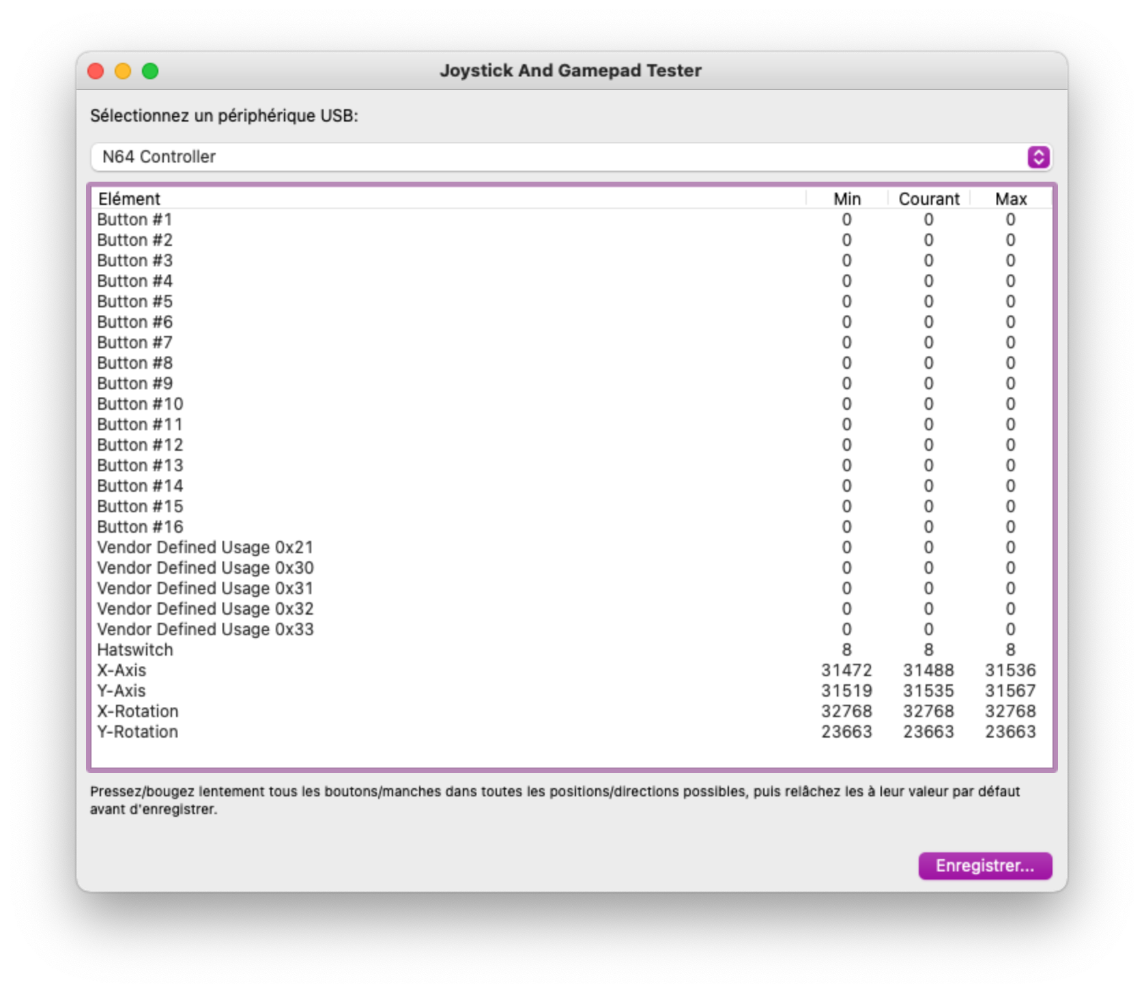Click the Min column header
Viewport: 1144px width, 993px height.
[846, 199]
